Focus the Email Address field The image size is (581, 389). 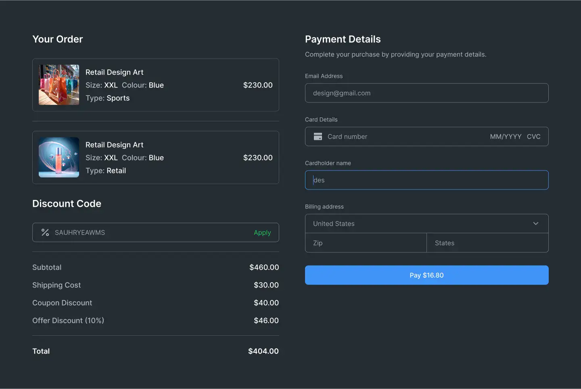[426, 93]
